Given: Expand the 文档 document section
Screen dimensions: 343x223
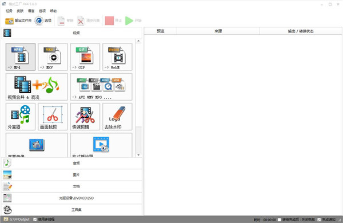Looking at the screenshot, I should pos(72,186).
